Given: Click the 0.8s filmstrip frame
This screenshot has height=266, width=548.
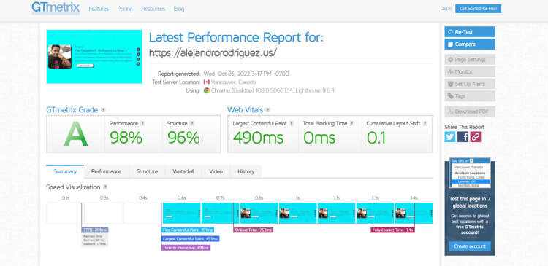Looking at the screenshot, I should click(259, 213).
